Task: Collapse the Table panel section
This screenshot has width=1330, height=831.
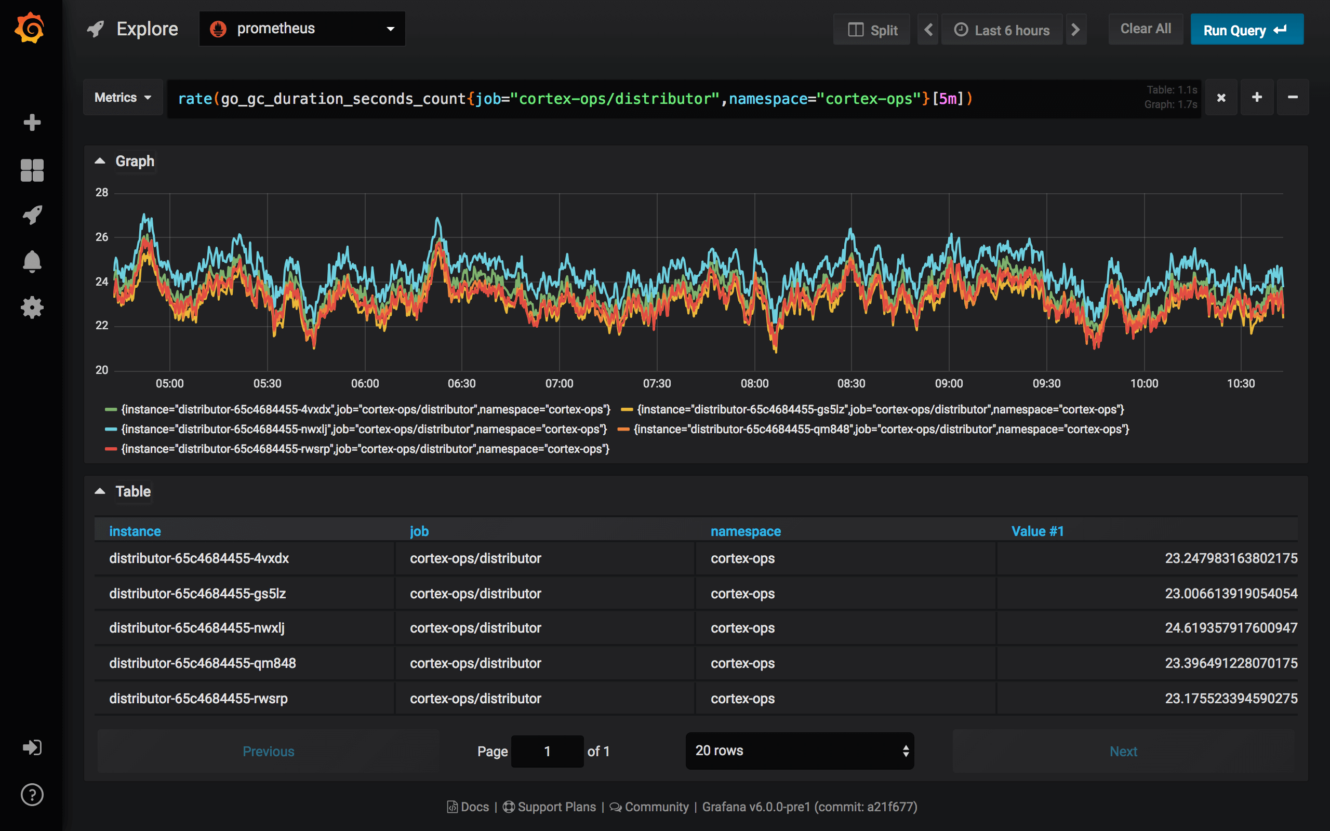Action: [x=103, y=490]
